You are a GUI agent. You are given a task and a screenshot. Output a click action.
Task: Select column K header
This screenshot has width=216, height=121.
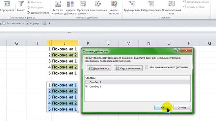click(88, 43)
